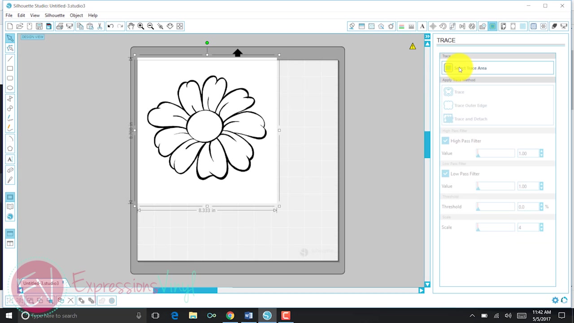
Task: Select the Regular Polygon tool
Action: (10, 148)
